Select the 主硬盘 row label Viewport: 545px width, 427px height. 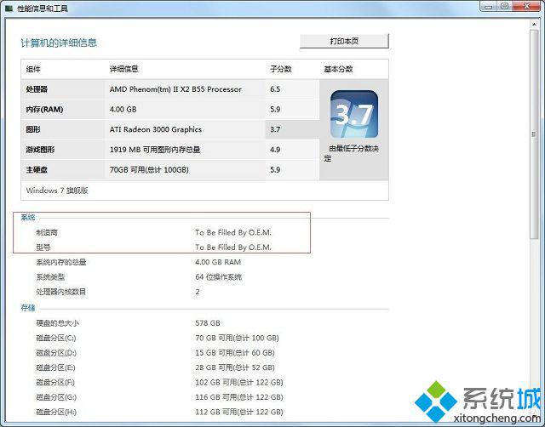pyautogui.click(x=37, y=170)
